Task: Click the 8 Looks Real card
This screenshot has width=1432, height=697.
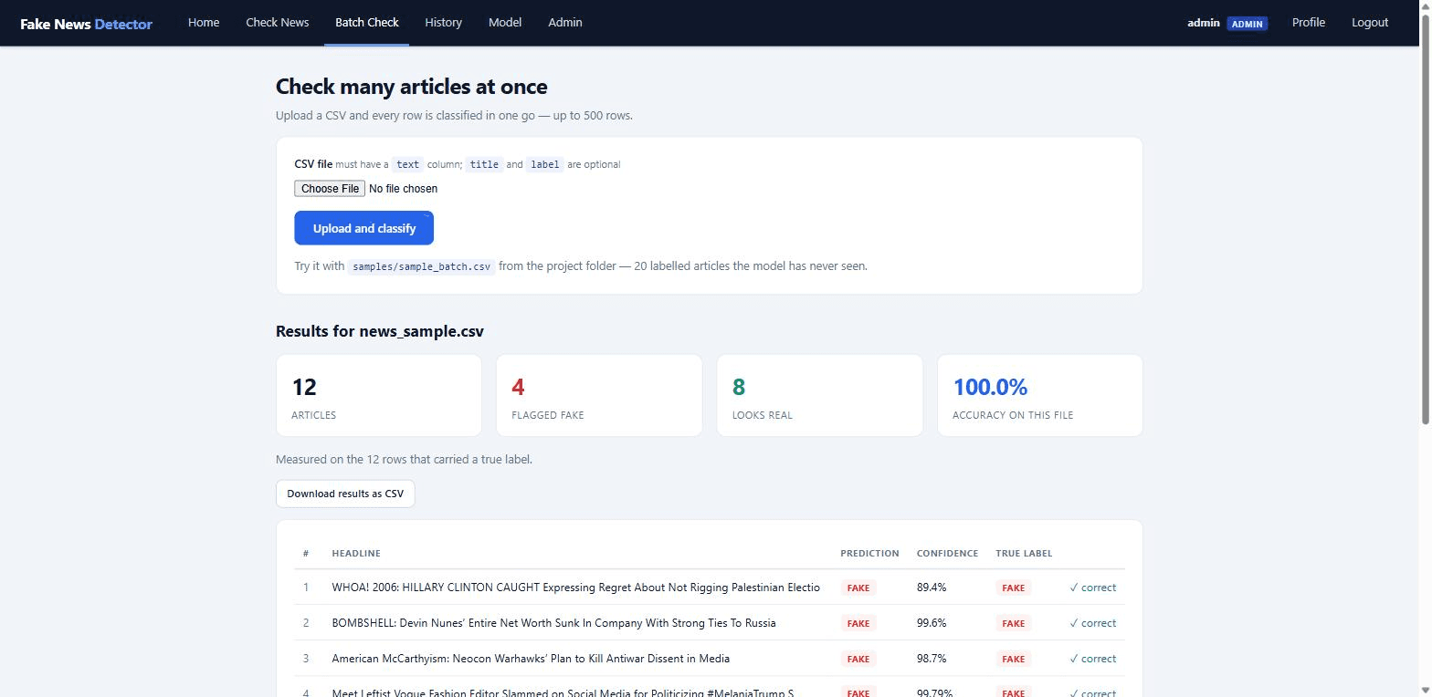Action: pos(819,395)
